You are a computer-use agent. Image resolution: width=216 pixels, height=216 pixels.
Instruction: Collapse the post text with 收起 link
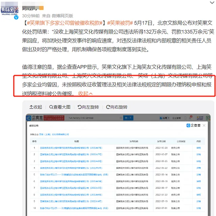pos(85,94)
